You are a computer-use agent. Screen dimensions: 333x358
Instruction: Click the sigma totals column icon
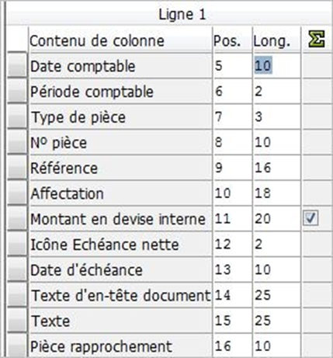point(317,40)
